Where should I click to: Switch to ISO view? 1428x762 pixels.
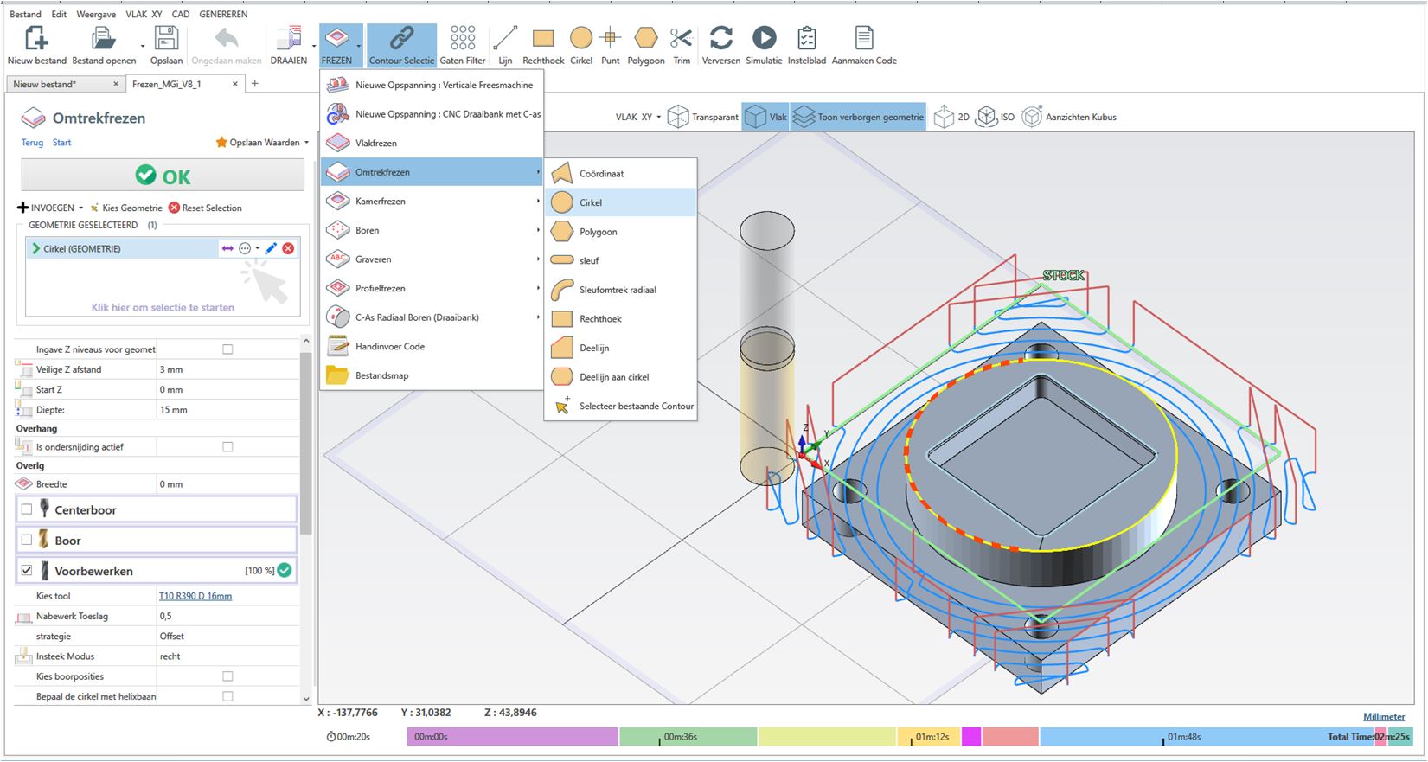(996, 117)
